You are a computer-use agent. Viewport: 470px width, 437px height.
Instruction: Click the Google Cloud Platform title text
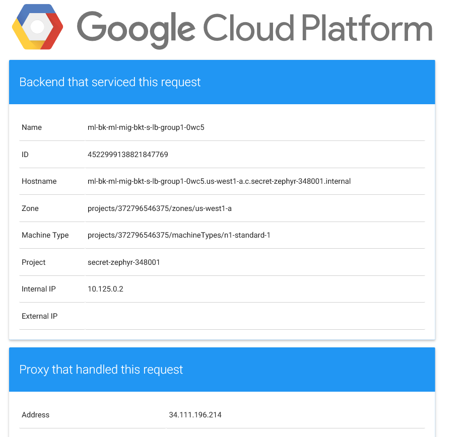pos(254,29)
